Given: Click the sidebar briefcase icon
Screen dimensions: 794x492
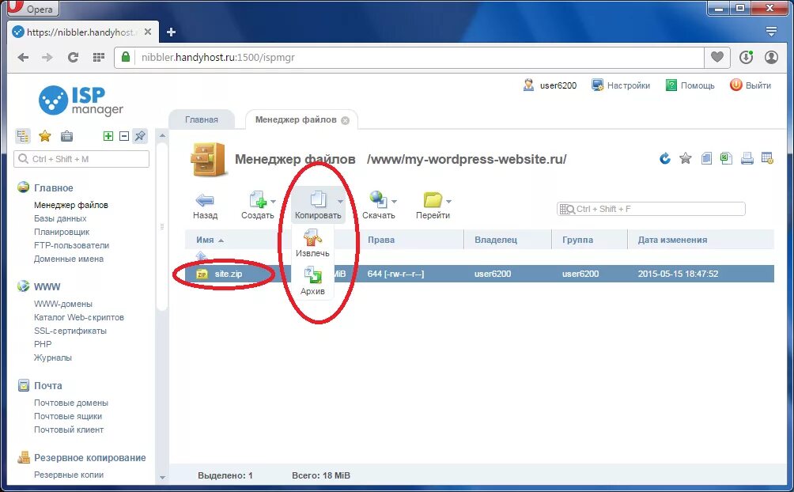Looking at the screenshot, I should 66,136.
